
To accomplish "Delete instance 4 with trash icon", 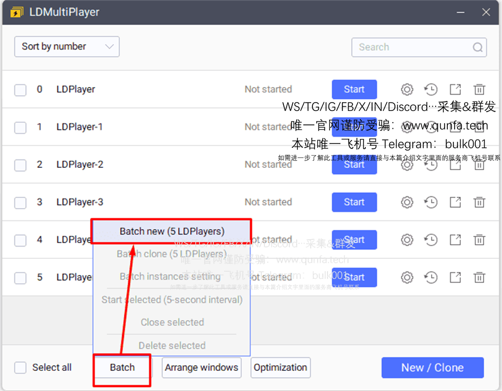I will 479,240.
